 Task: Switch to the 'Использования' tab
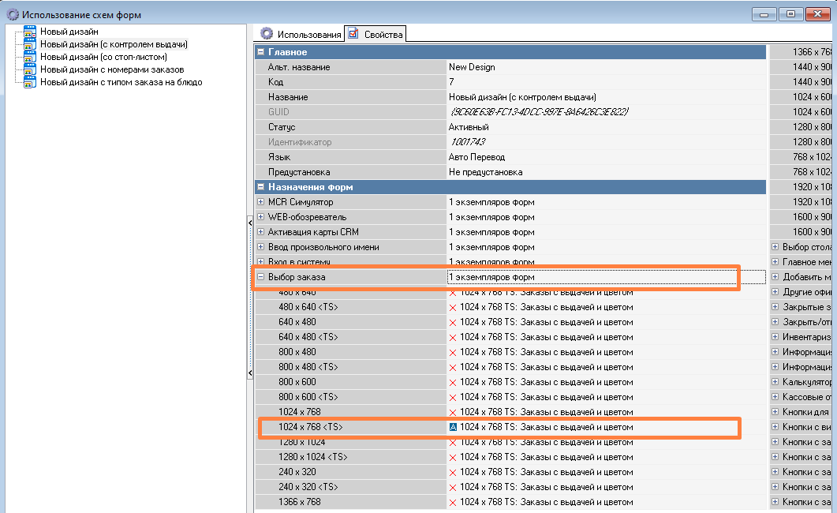(301, 34)
